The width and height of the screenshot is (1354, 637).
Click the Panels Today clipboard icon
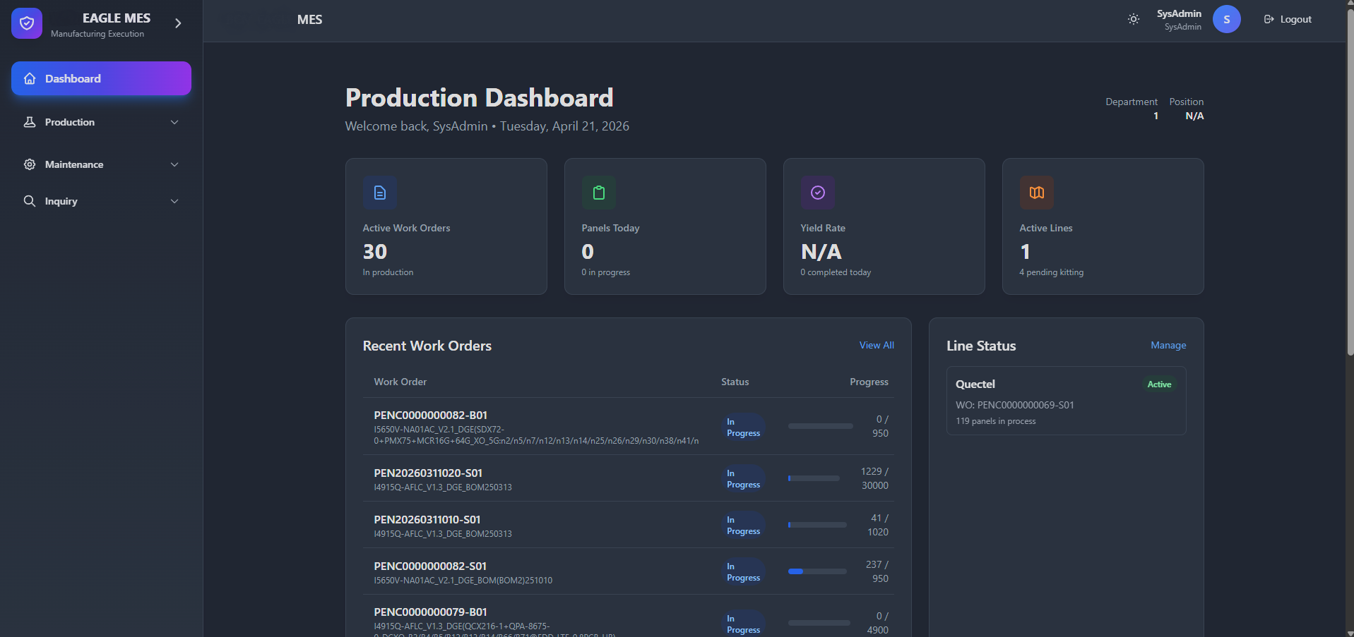(x=599, y=193)
